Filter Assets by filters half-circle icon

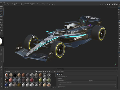point(42,71)
